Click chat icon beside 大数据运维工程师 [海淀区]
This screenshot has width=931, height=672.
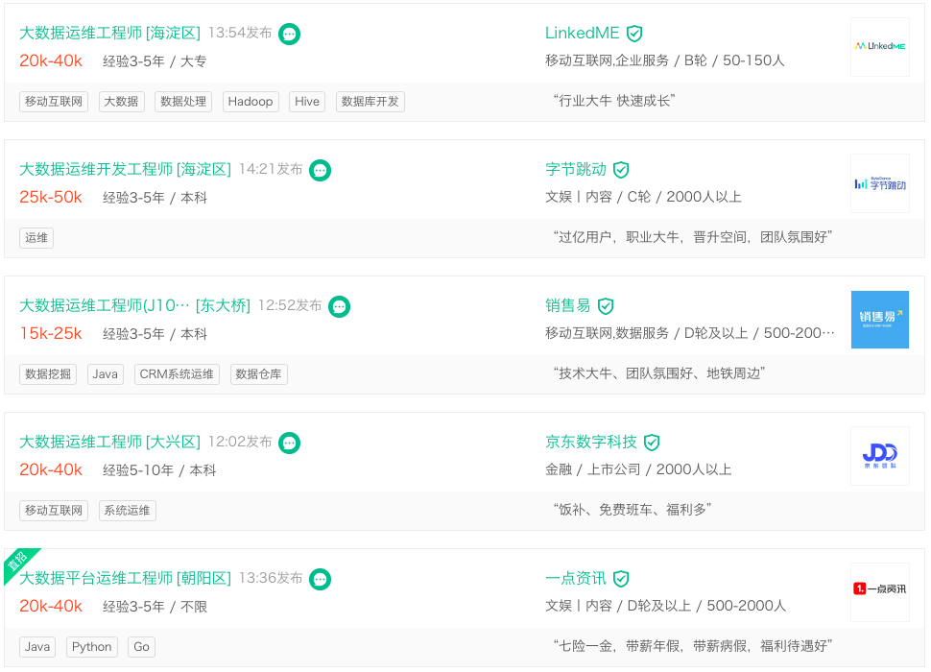tap(289, 34)
